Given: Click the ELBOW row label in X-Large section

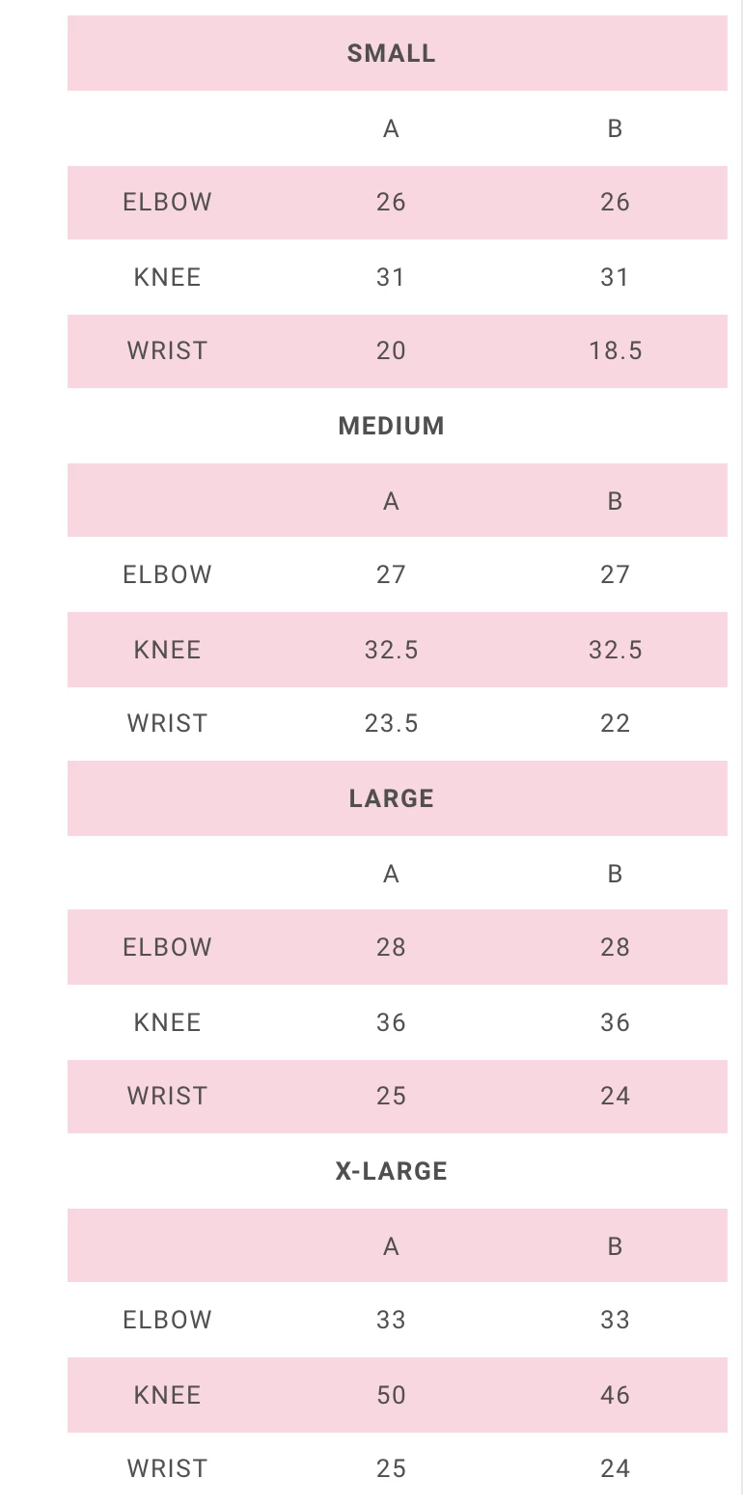Looking at the screenshot, I should (x=167, y=1320).
